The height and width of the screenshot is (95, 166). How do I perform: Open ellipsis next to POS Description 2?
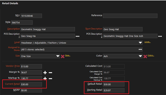[160, 36]
